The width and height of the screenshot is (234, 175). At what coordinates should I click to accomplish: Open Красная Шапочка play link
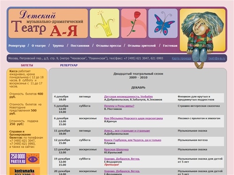(117, 149)
